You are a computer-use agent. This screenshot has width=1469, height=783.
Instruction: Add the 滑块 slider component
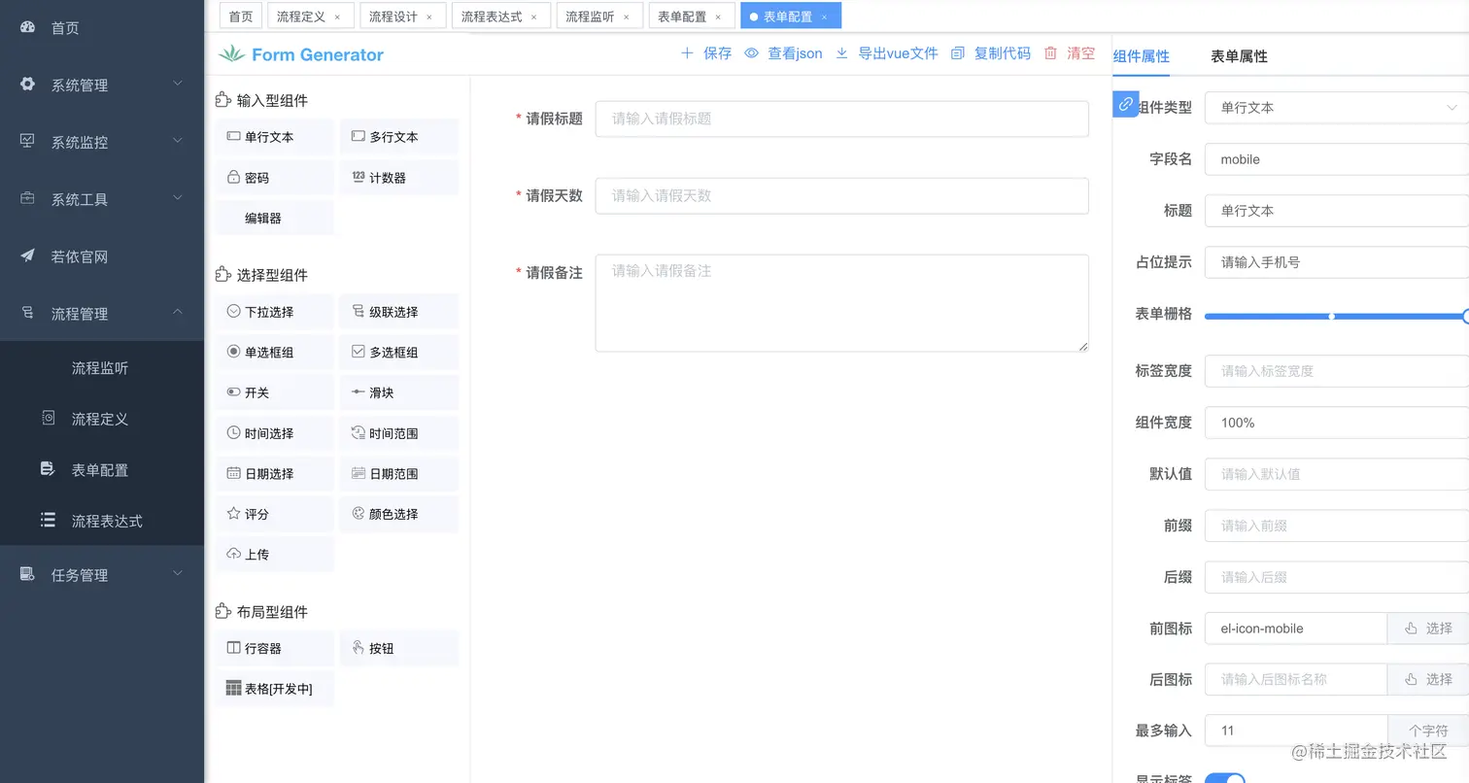click(x=399, y=392)
